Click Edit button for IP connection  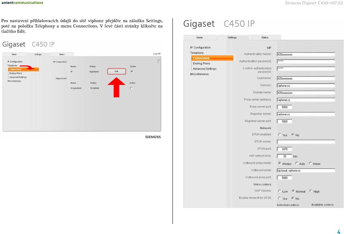click(x=116, y=71)
